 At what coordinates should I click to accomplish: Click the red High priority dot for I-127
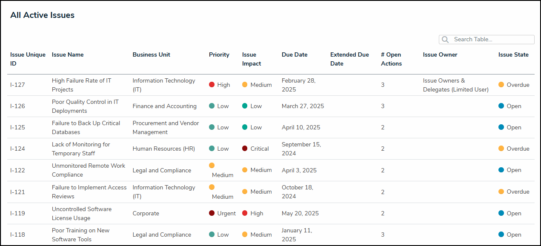(x=212, y=85)
